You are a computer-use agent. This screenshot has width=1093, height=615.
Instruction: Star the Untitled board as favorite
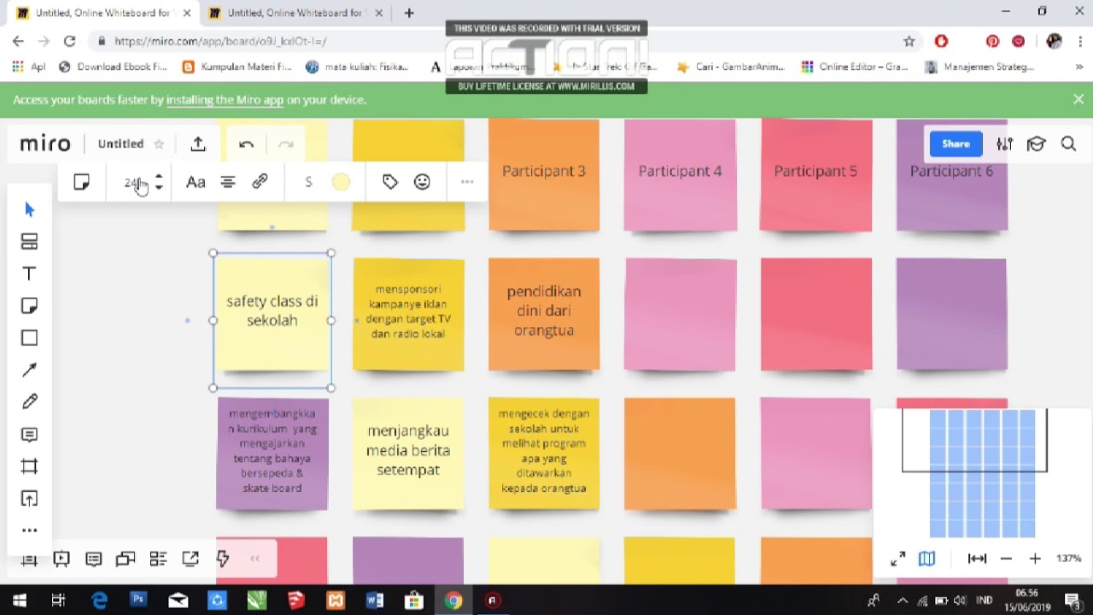pyautogui.click(x=158, y=144)
